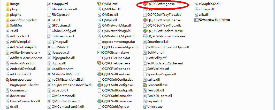Click the QQPCExternal.exe file
275x110 pixels.
click(113, 53)
